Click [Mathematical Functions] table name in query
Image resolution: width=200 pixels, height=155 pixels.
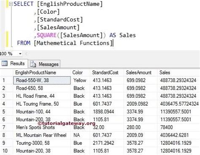pos(73,43)
